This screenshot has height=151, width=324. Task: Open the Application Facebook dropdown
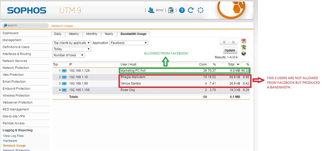129,43
